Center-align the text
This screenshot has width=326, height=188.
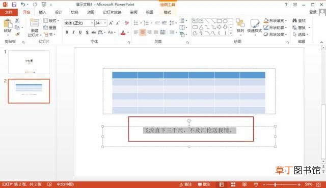click(x=143, y=33)
